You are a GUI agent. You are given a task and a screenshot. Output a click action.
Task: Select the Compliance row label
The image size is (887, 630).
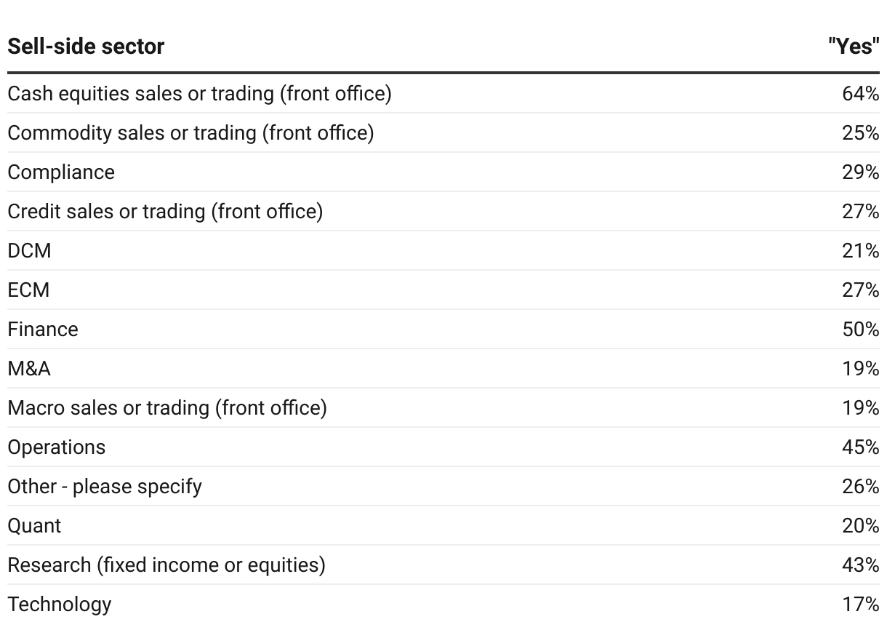coord(61,172)
